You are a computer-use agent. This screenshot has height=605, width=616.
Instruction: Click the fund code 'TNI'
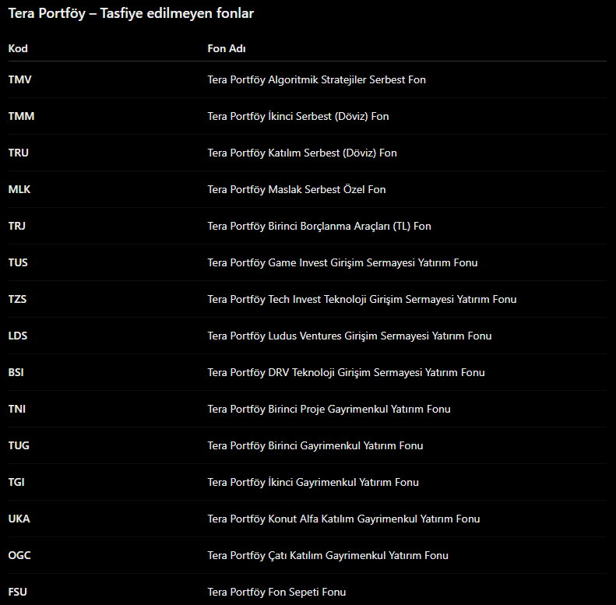pyautogui.click(x=17, y=409)
